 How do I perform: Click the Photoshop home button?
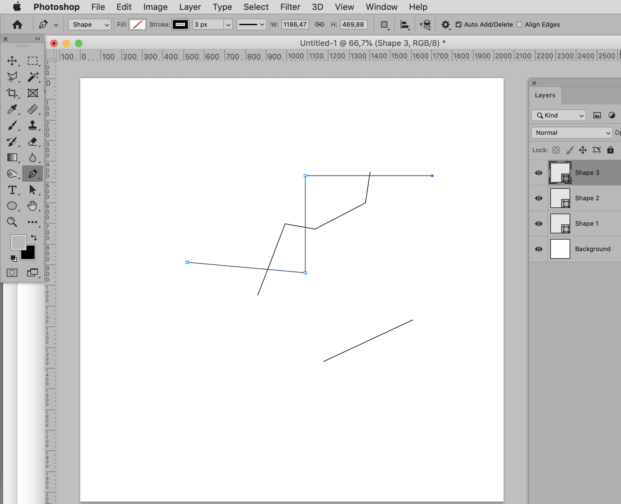click(18, 24)
